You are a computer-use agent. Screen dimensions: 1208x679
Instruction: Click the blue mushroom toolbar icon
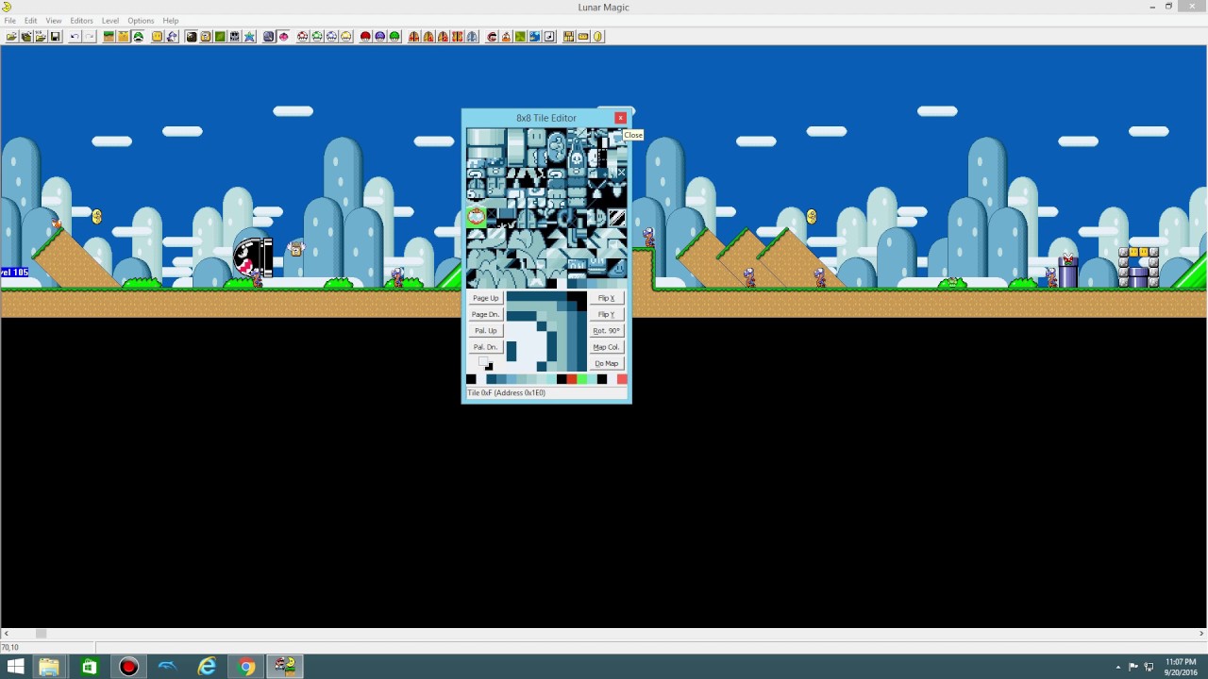(332, 37)
